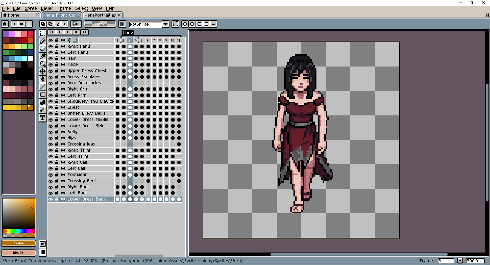Select the Text tool

[43, 118]
